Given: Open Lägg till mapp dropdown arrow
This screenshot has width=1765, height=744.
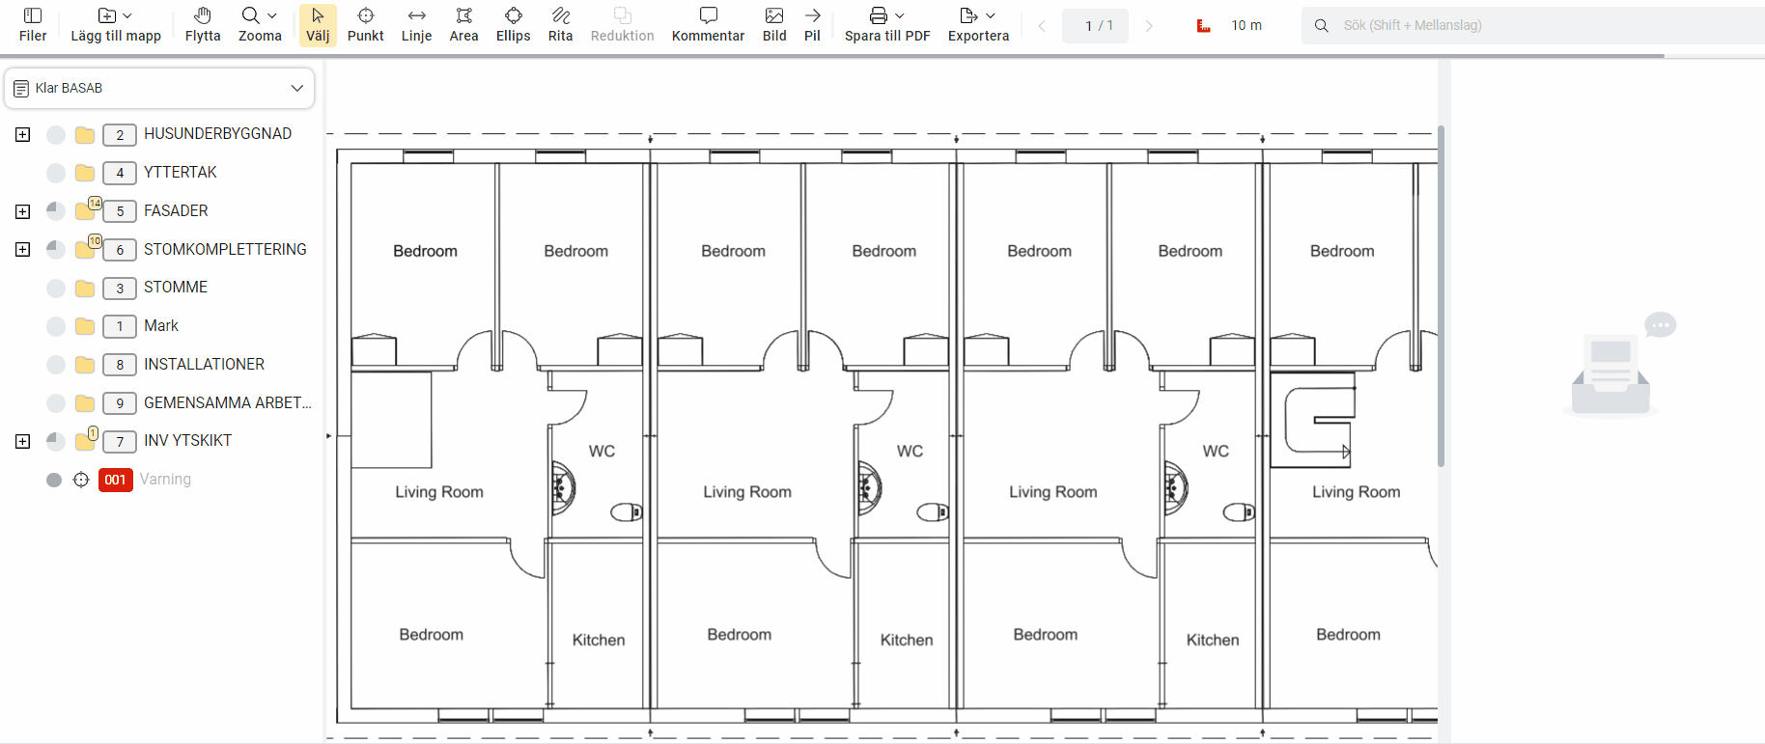Looking at the screenshot, I should tap(127, 16).
